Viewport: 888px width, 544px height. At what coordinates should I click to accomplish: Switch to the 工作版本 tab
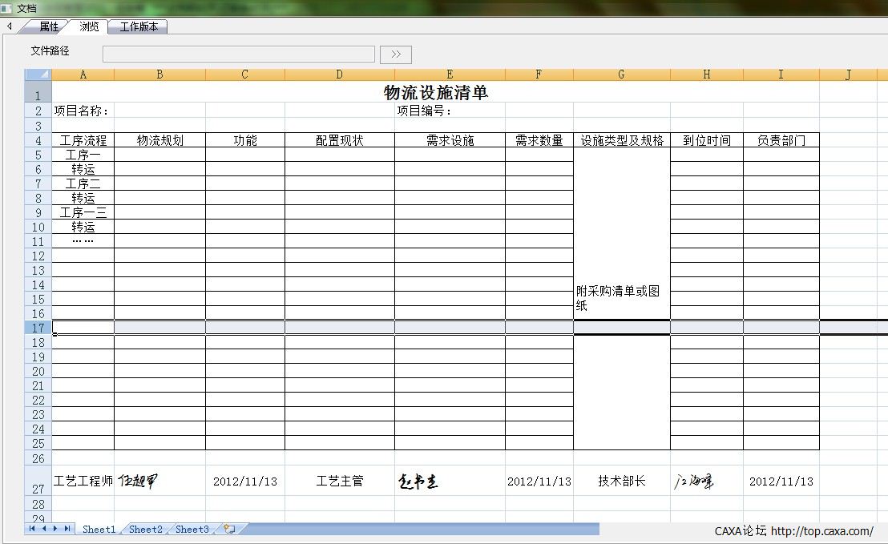pyautogui.click(x=139, y=26)
